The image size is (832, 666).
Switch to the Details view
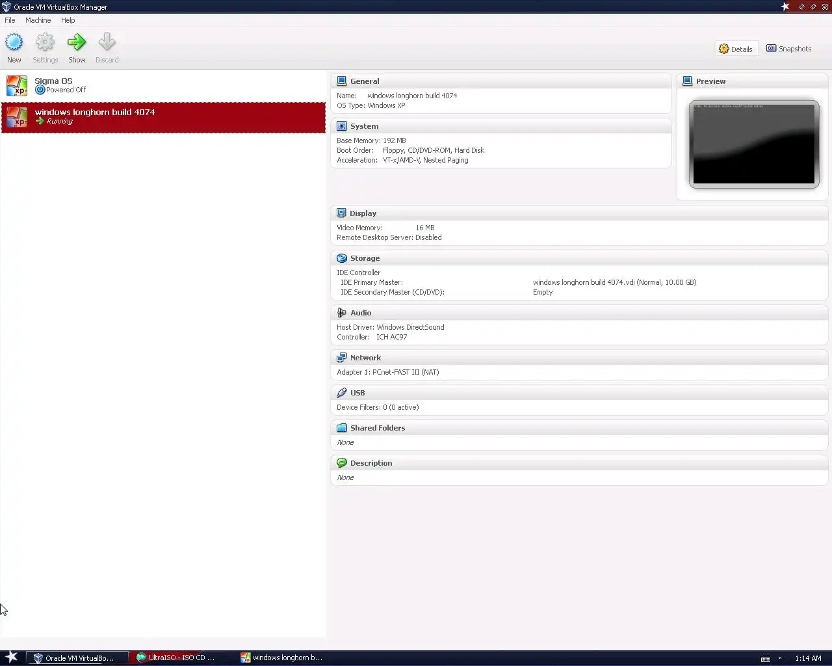736,49
